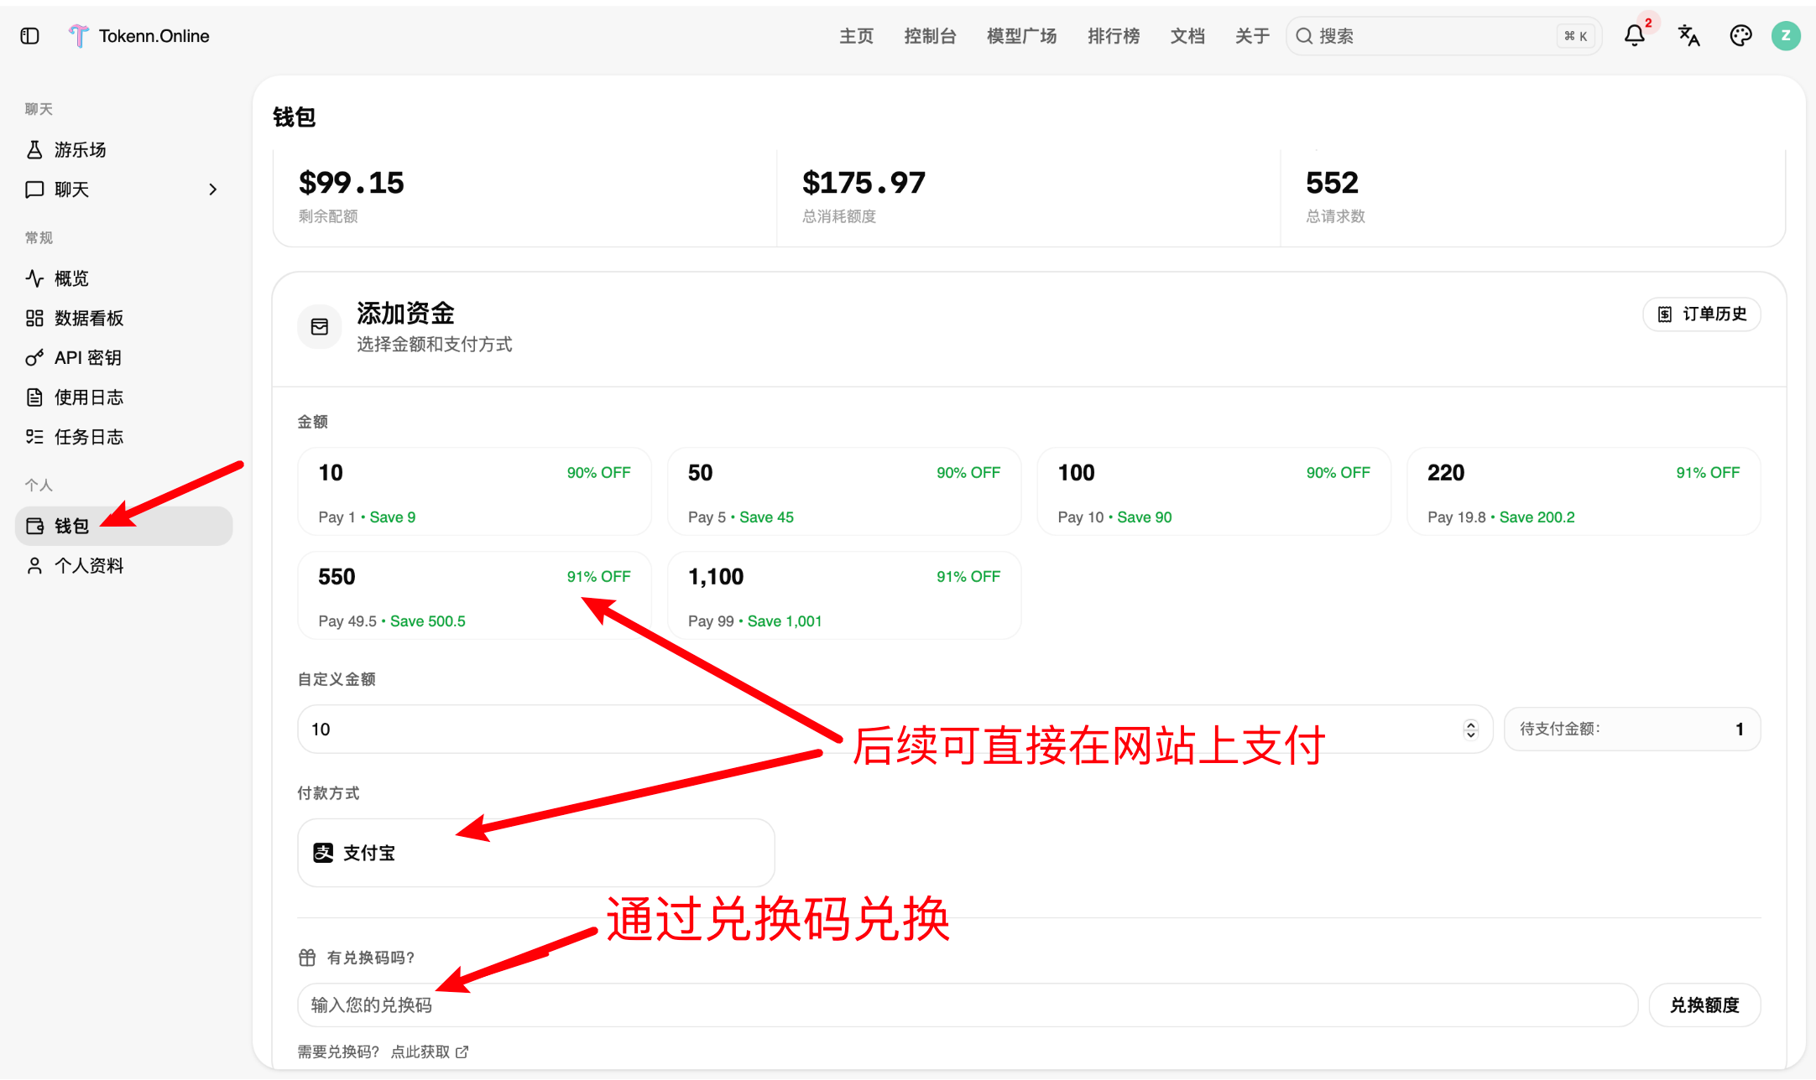The image size is (1816, 1080).
Task: Open the theme palette icon
Action: click(x=1740, y=36)
